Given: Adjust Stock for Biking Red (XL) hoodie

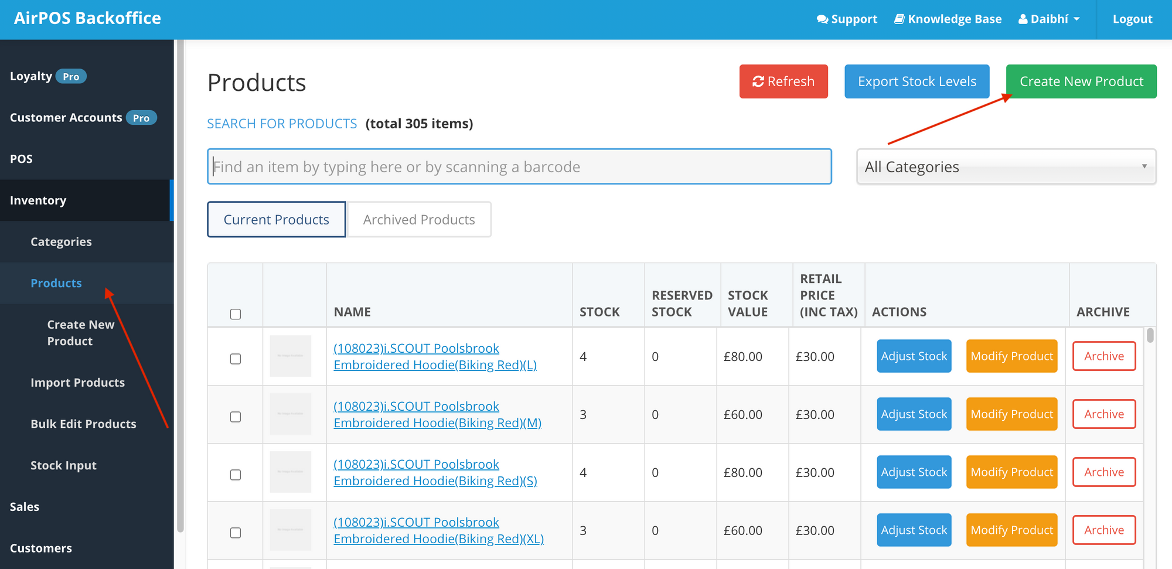Looking at the screenshot, I should point(914,530).
